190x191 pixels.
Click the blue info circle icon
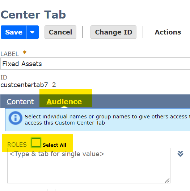pos(16,118)
